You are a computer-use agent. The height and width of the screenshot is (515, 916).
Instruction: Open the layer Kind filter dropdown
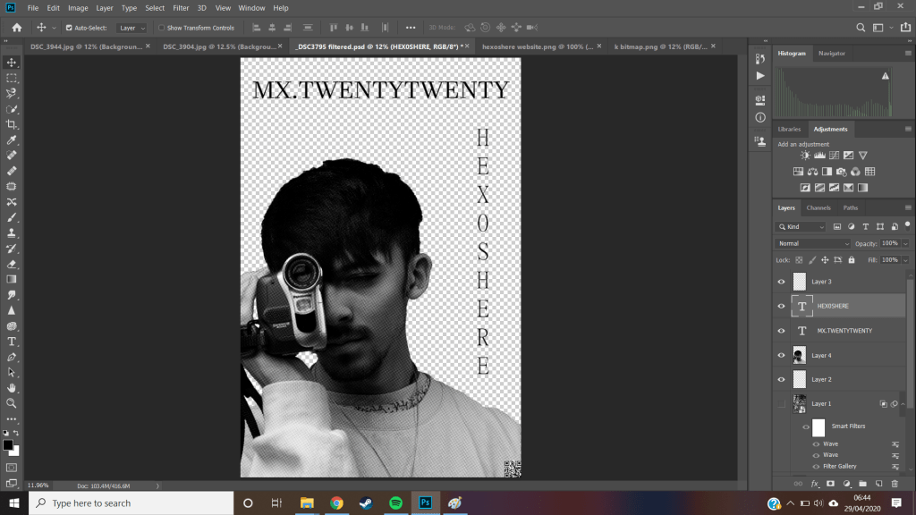click(x=801, y=227)
